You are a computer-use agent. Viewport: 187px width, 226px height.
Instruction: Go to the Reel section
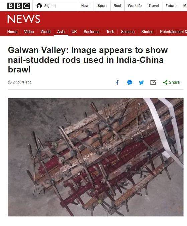(117, 6)
